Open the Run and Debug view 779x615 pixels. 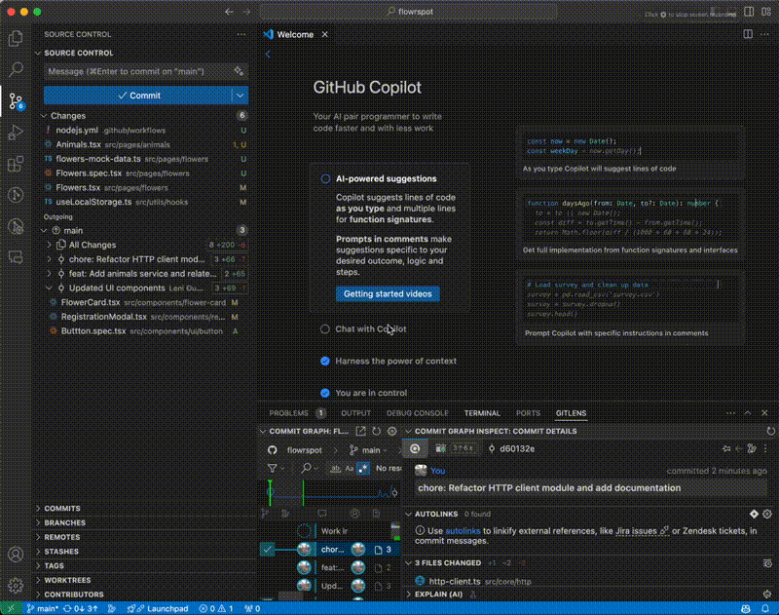(x=16, y=133)
